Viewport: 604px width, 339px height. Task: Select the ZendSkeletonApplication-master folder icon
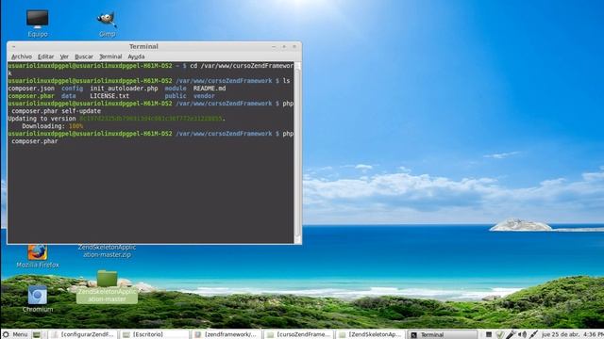click(107, 286)
